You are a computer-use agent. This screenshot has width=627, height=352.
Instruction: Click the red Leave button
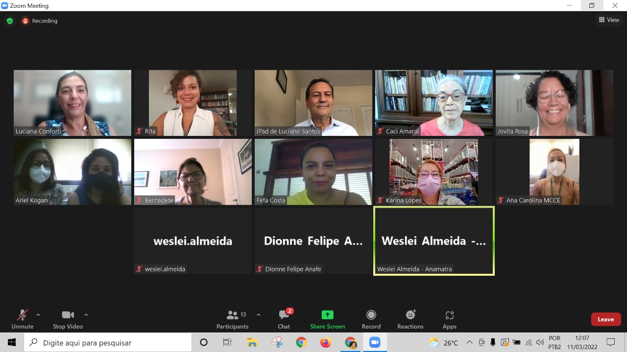click(606, 319)
